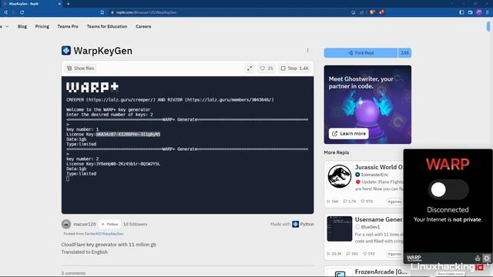
Task: Select the highlighted first license key
Action: pos(128,135)
